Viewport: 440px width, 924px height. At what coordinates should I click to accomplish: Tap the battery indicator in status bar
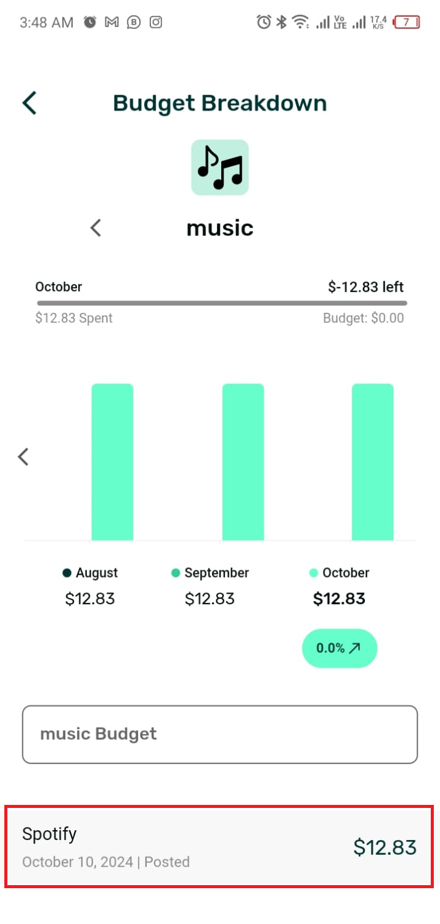point(407,23)
